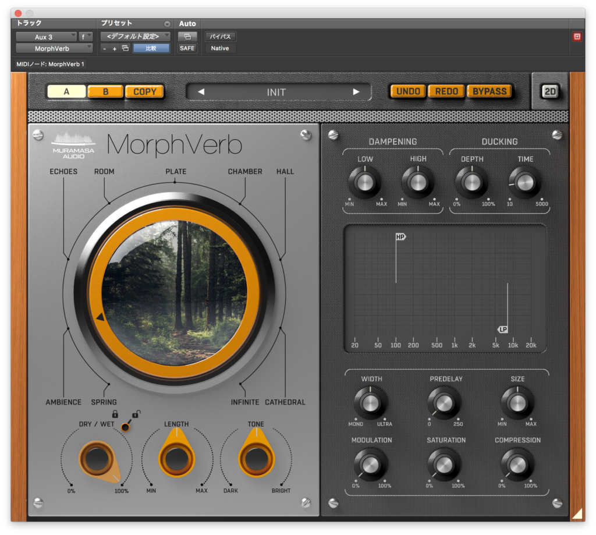Click the HP filter marker in the graph
Screen dimensions: 596x535
pos(399,237)
